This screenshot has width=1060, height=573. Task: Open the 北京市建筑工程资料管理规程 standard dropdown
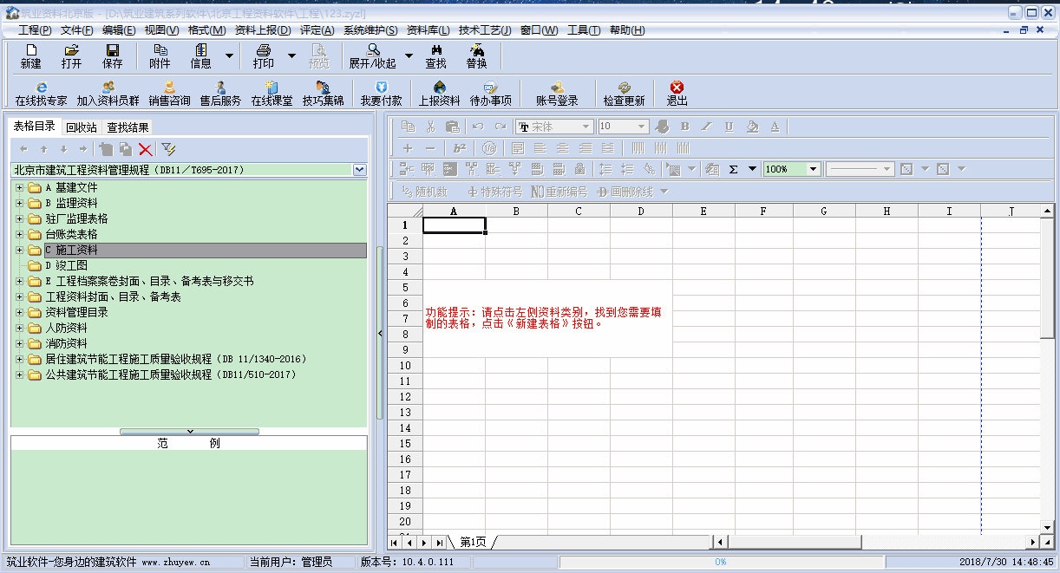pyautogui.click(x=360, y=170)
